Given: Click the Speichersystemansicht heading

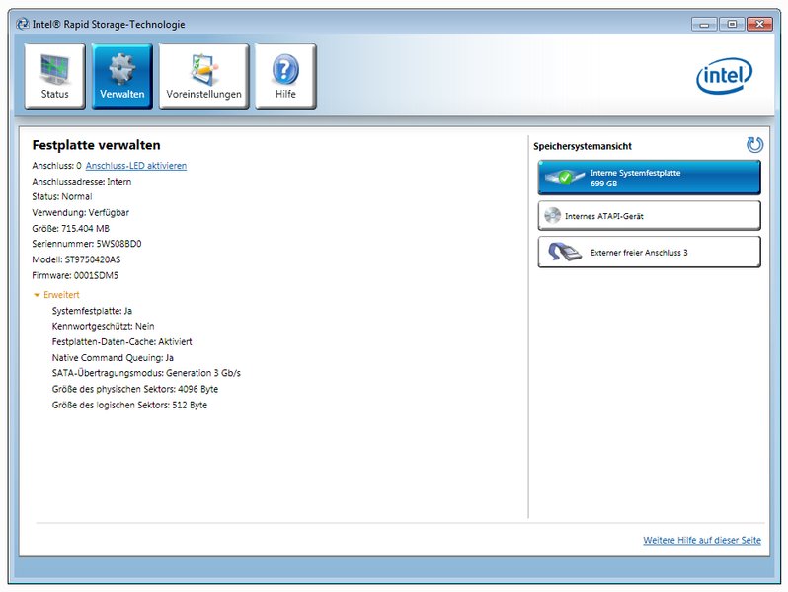Looking at the screenshot, I should tap(583, 146).
